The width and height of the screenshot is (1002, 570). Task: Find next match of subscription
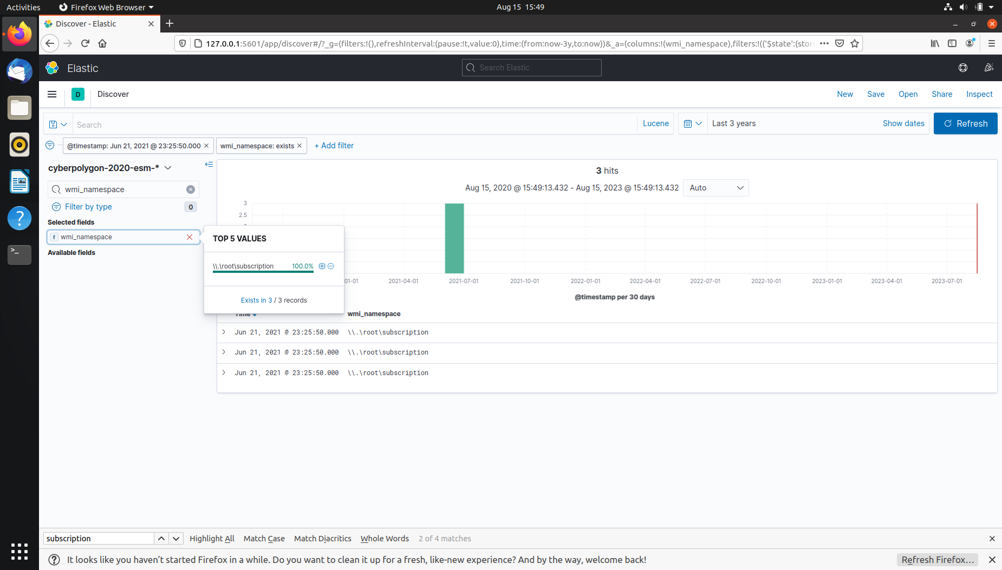(176, 539)
